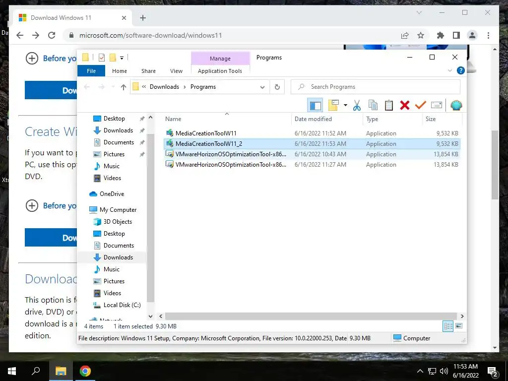Viewport: 508px width, 381px height.
Task: Open the notification center icon in taskbar
Action: [x=493, y=372]
